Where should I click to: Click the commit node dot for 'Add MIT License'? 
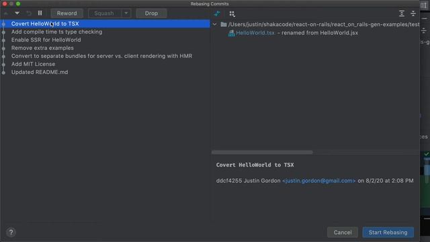coord(3,65)
